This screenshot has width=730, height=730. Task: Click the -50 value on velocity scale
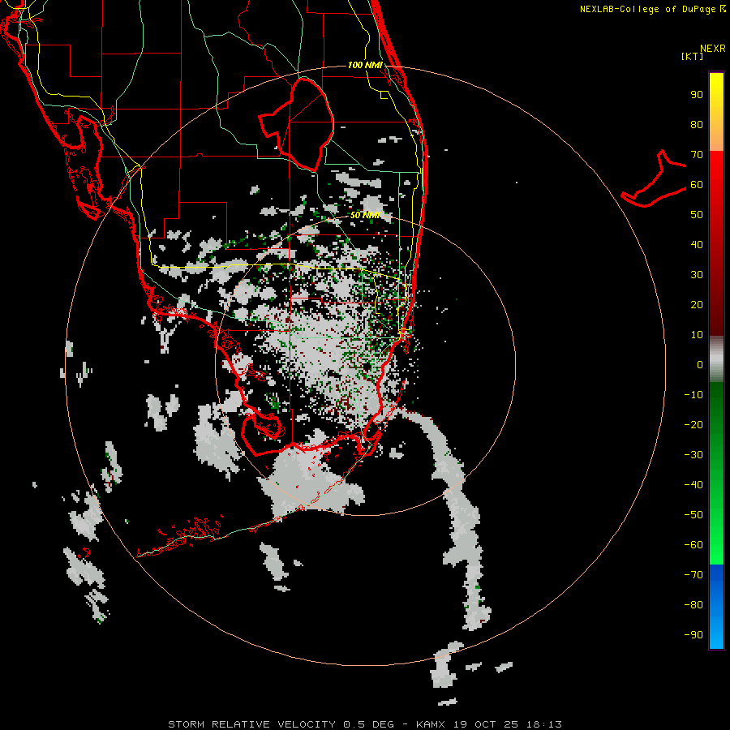coord(693,515)
